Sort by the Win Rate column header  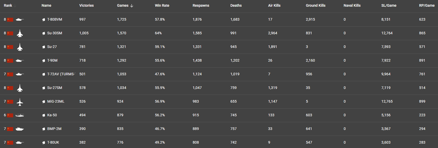pos(162,5)
